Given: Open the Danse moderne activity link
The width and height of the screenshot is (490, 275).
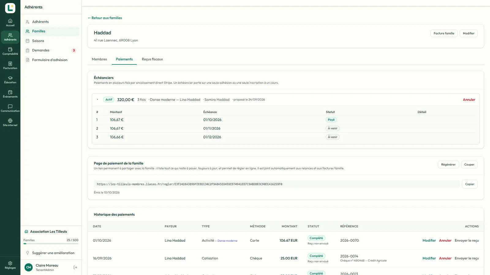Looking at the screenshot, I should point(227,241).
